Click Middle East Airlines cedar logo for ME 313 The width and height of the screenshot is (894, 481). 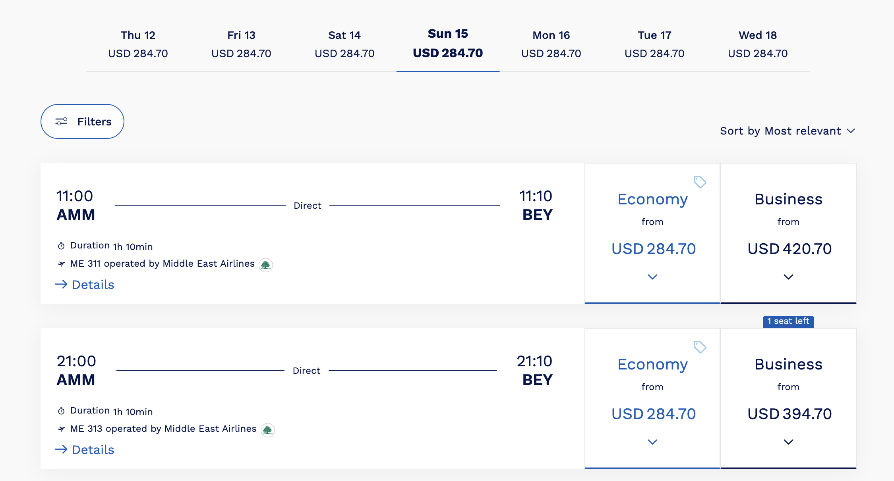tap(267, 430)
